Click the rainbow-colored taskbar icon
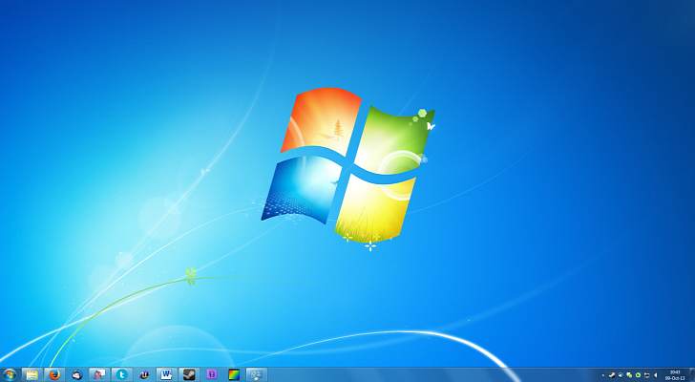The width and height of the screenshot is (695, 382). (233, 374)
